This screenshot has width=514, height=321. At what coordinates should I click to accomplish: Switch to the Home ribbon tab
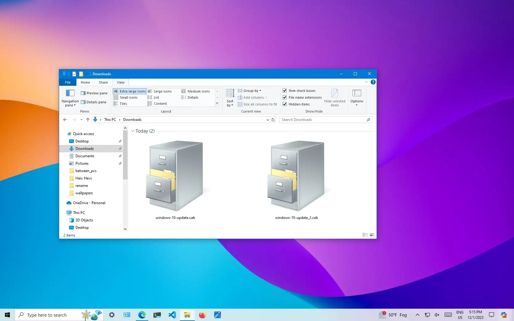(85, 82)
